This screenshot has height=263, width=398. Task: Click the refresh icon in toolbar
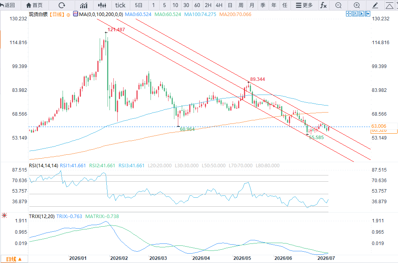[x=62, y=5]
